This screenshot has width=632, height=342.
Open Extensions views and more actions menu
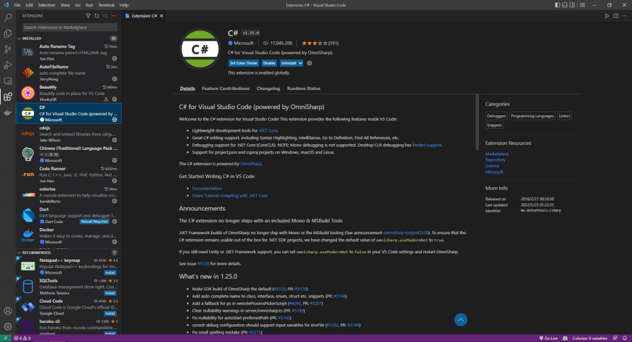[x=114, y=15]
